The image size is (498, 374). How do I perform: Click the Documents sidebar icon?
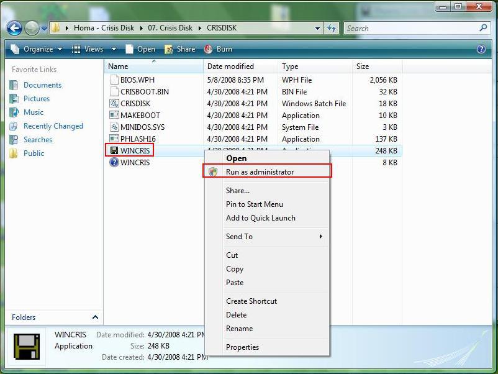click(14, 85)
